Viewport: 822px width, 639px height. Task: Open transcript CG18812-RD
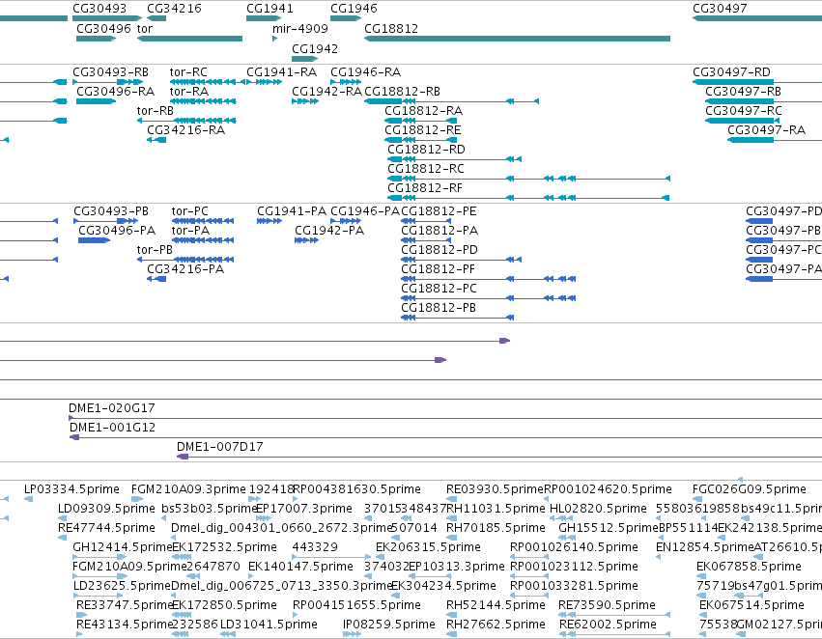(426, 150)
